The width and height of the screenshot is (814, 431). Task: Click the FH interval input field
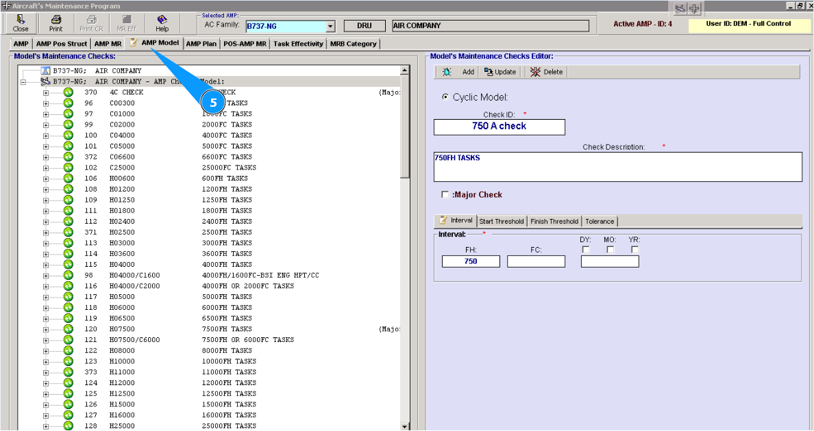[x=471, y=261]
